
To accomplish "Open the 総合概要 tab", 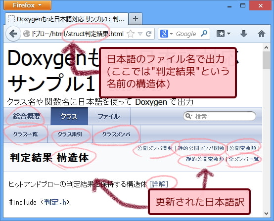I will coord(27,116).
